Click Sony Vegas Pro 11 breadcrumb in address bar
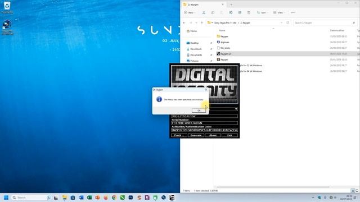 [225, 23]
